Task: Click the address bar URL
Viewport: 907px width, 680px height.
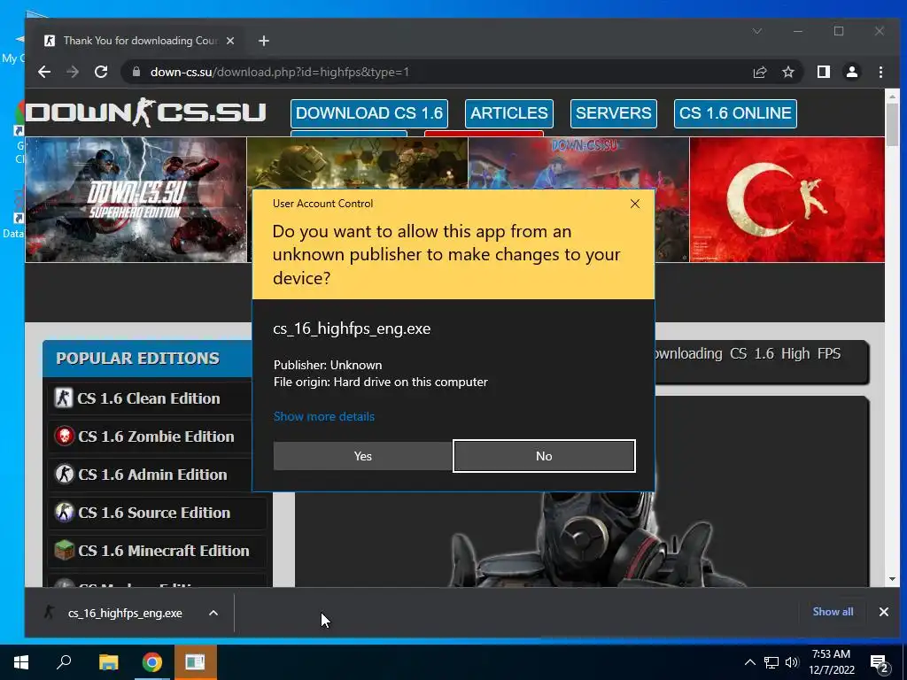Action: [279, 73]
